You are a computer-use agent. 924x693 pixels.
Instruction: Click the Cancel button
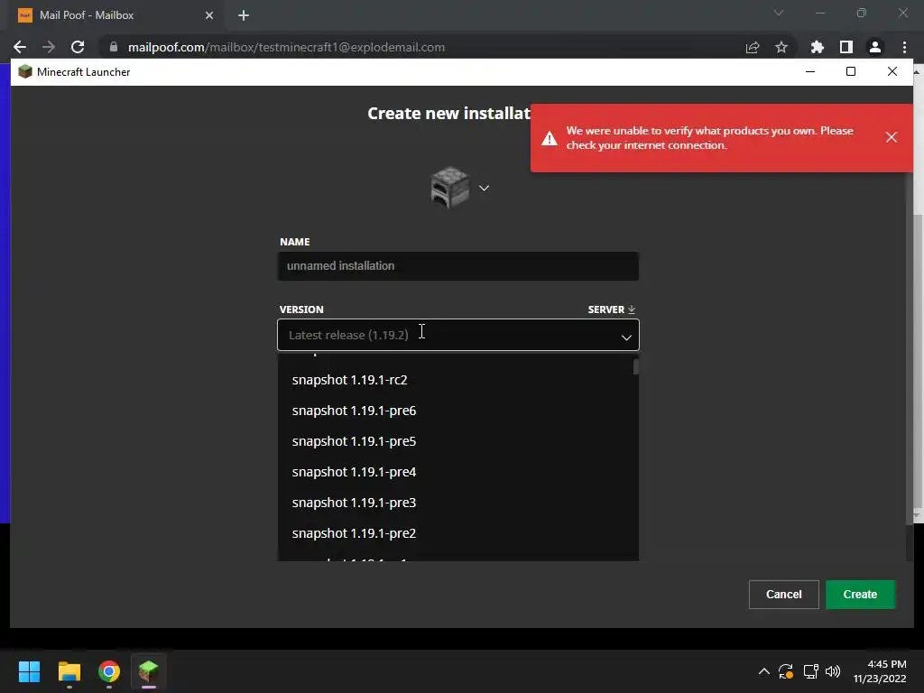coord(783,594)
